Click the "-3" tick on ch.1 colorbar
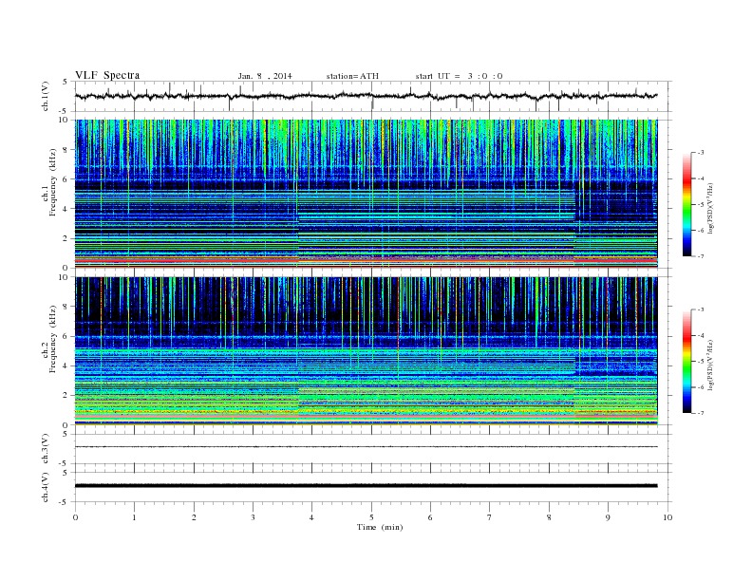752x581 pixels. 701,153
